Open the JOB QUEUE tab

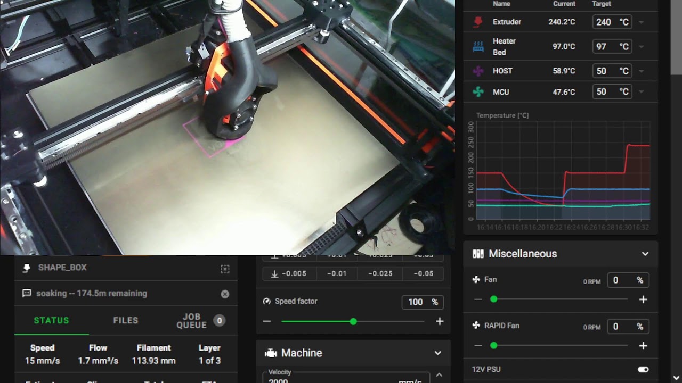click(200, 320)
